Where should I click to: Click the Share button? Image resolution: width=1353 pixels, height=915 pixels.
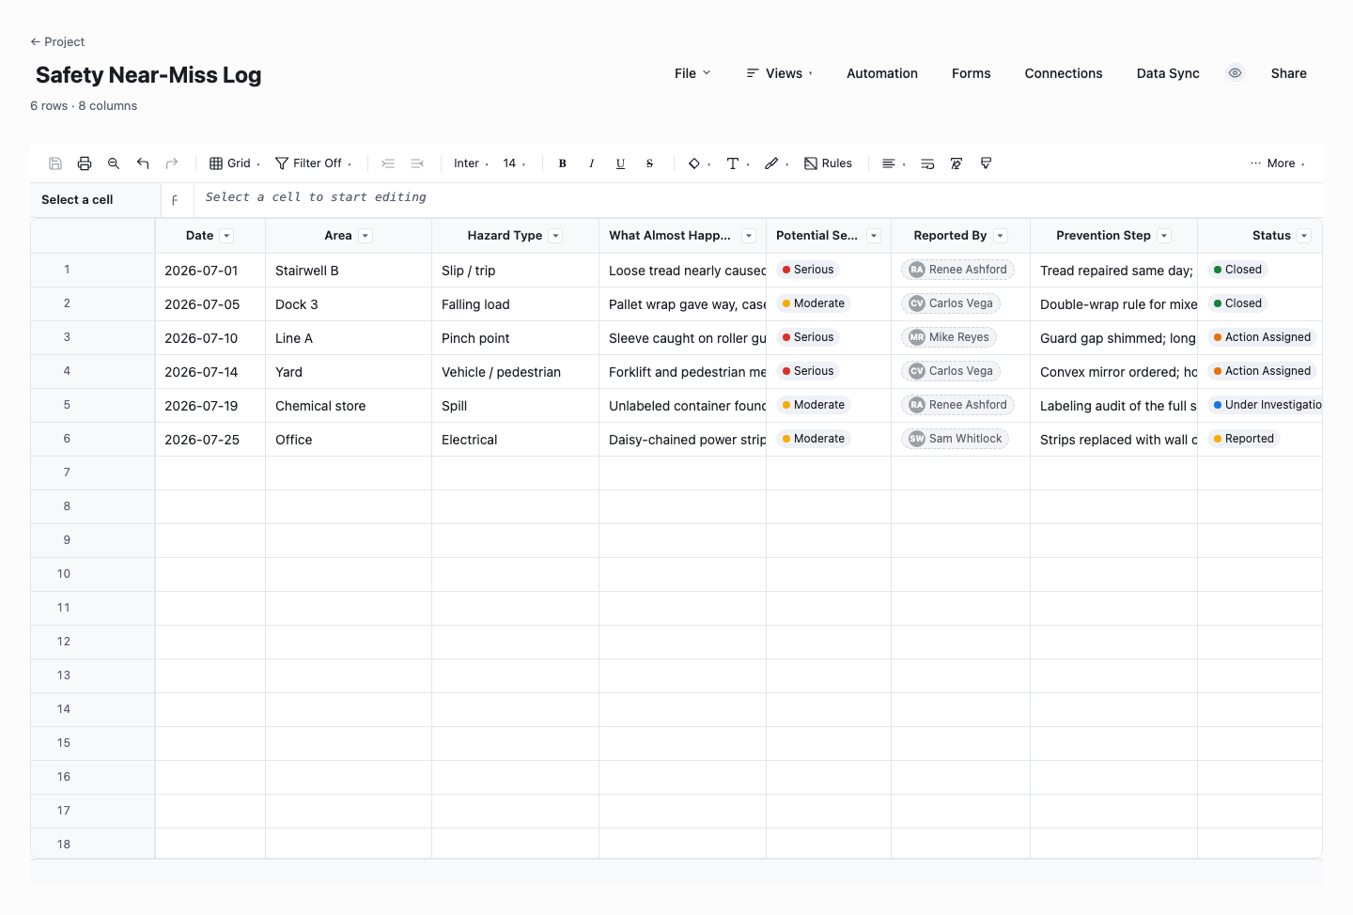(1289, 73)
